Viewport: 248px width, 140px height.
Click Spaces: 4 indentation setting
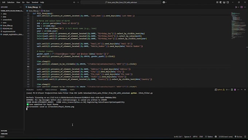pyautogui.click(x=187, y=137)
